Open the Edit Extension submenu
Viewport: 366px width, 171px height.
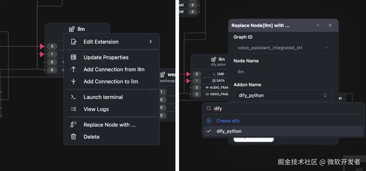pos(112,42)
